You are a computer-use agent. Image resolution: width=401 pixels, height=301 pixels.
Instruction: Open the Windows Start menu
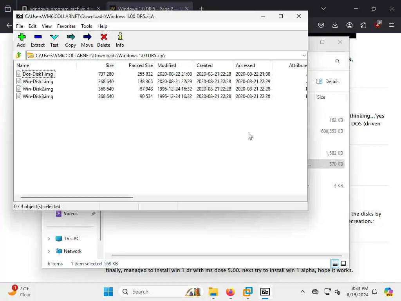click(108, 292)
